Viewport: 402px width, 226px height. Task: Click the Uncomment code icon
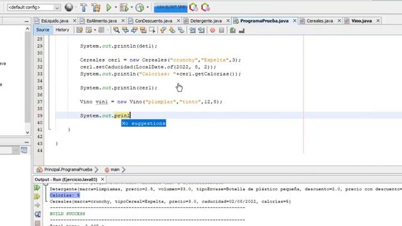click(241, 30)
